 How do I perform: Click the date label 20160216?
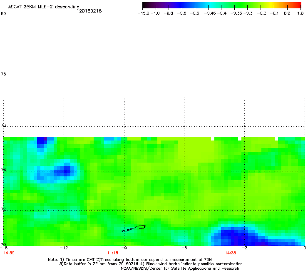pyautogui.click(x=90, y=11)
